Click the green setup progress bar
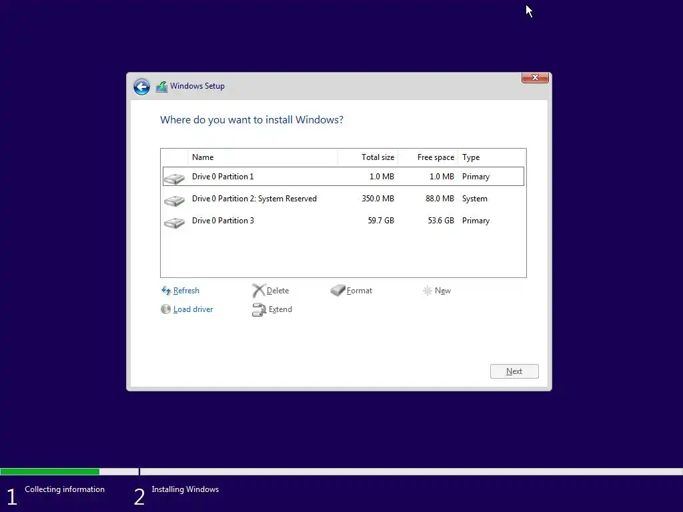683x512 pixels. click(x=49, y=471)
